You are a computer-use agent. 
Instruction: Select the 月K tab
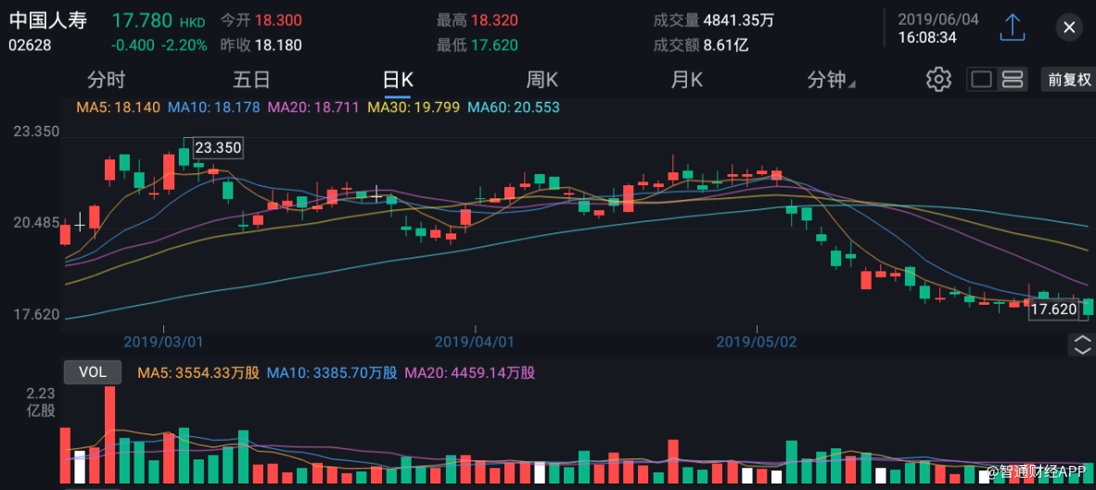pyautogui.click(x=686, y=80)
